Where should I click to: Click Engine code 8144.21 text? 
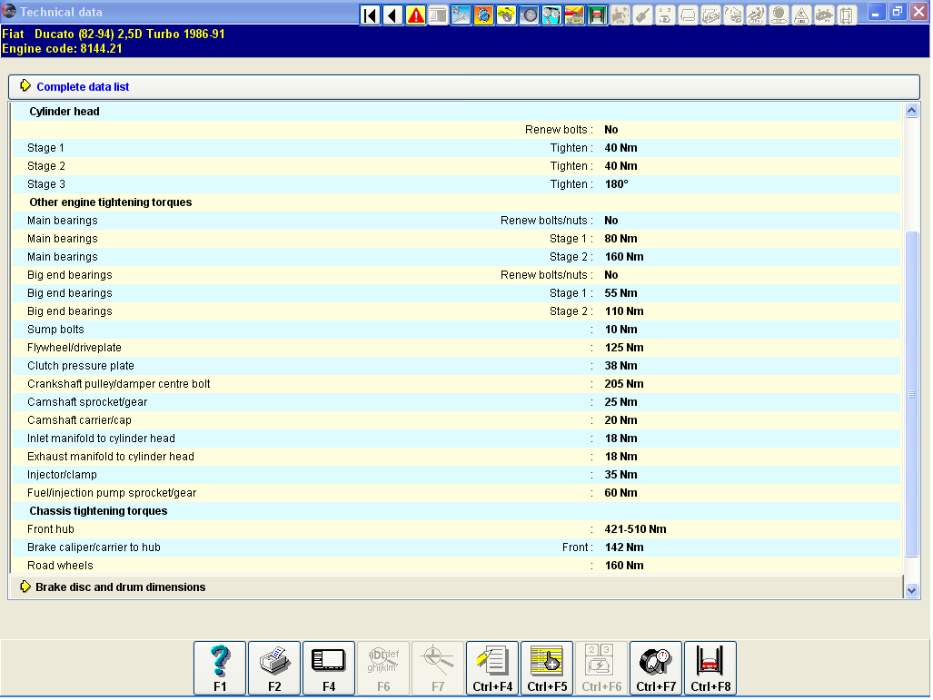(x=62, y=49)
